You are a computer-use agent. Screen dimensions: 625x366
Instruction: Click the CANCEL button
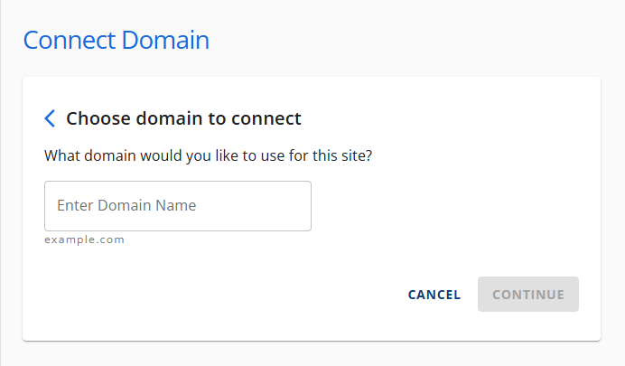(434, 295)
